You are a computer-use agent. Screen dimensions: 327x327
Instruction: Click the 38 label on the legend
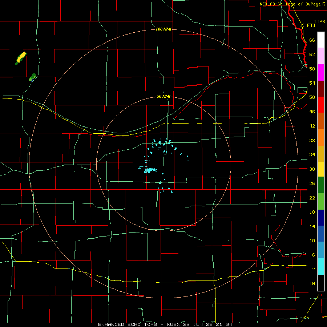[x=312, y=140]
